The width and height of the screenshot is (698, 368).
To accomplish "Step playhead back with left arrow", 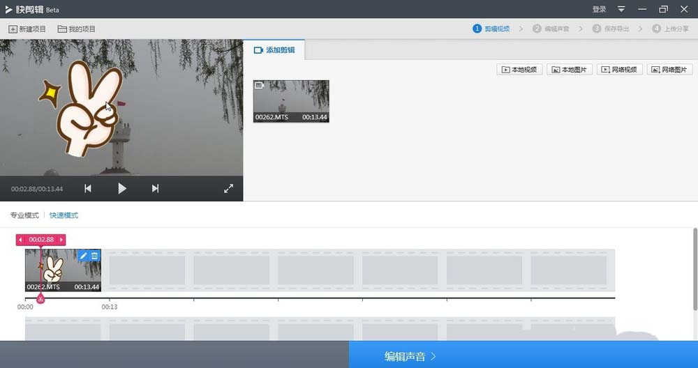I will (20, 240).
